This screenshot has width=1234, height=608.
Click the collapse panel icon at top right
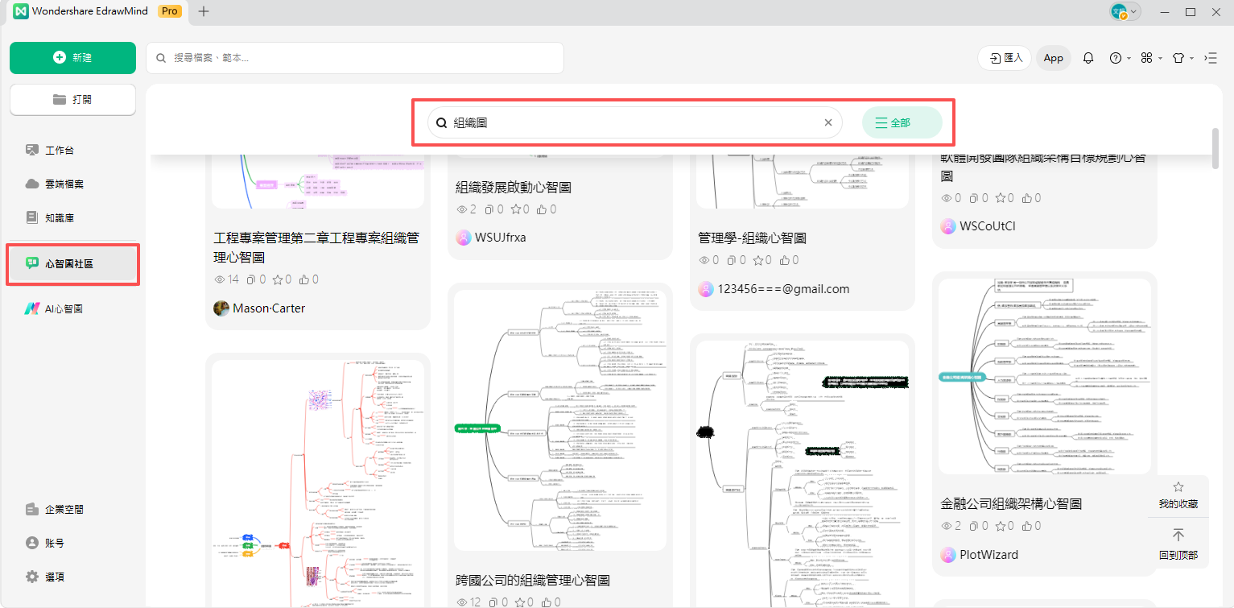(x=1211, y=58)
